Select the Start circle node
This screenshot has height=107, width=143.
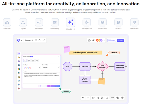point(68,67)
